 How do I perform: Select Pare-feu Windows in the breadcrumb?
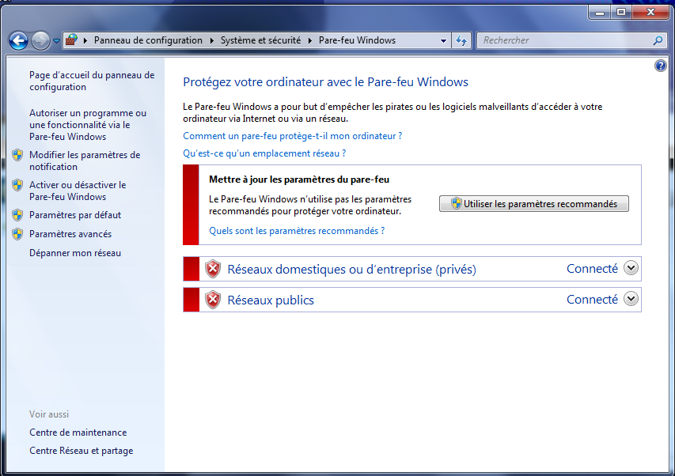357,40
